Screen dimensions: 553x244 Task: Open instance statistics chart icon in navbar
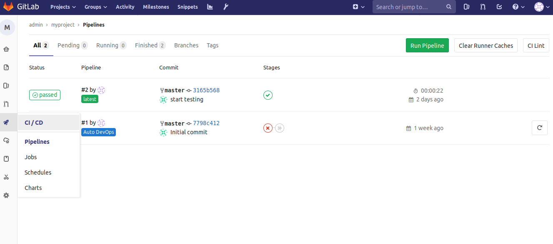tap(210, 7)
